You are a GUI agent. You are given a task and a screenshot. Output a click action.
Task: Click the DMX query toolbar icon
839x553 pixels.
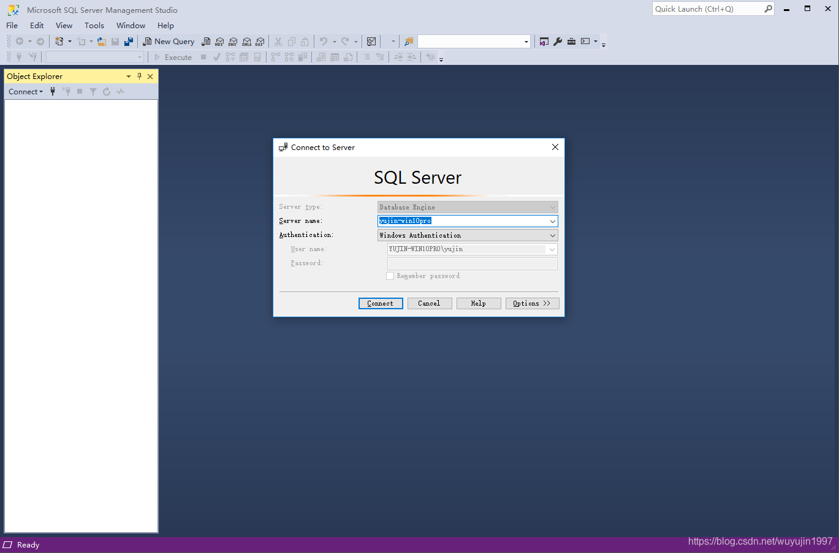pyautogui.click(x=233, y=41)
